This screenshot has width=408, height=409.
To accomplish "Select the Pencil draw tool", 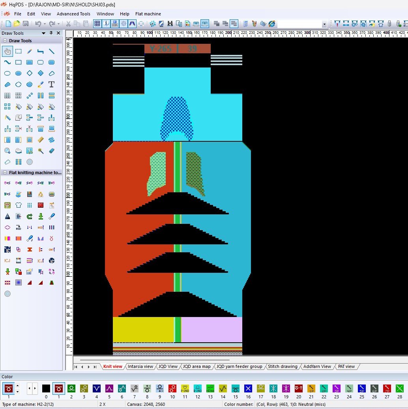I will [x=29, y=51].
